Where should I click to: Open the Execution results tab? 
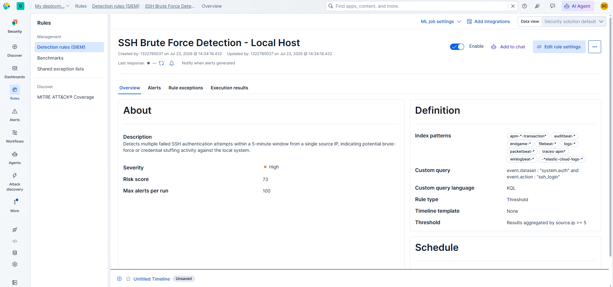[x=229, y=88]
